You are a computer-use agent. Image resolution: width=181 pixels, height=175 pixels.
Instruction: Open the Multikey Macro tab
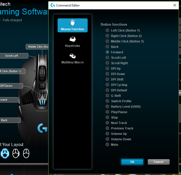click(x=73, y=59)
